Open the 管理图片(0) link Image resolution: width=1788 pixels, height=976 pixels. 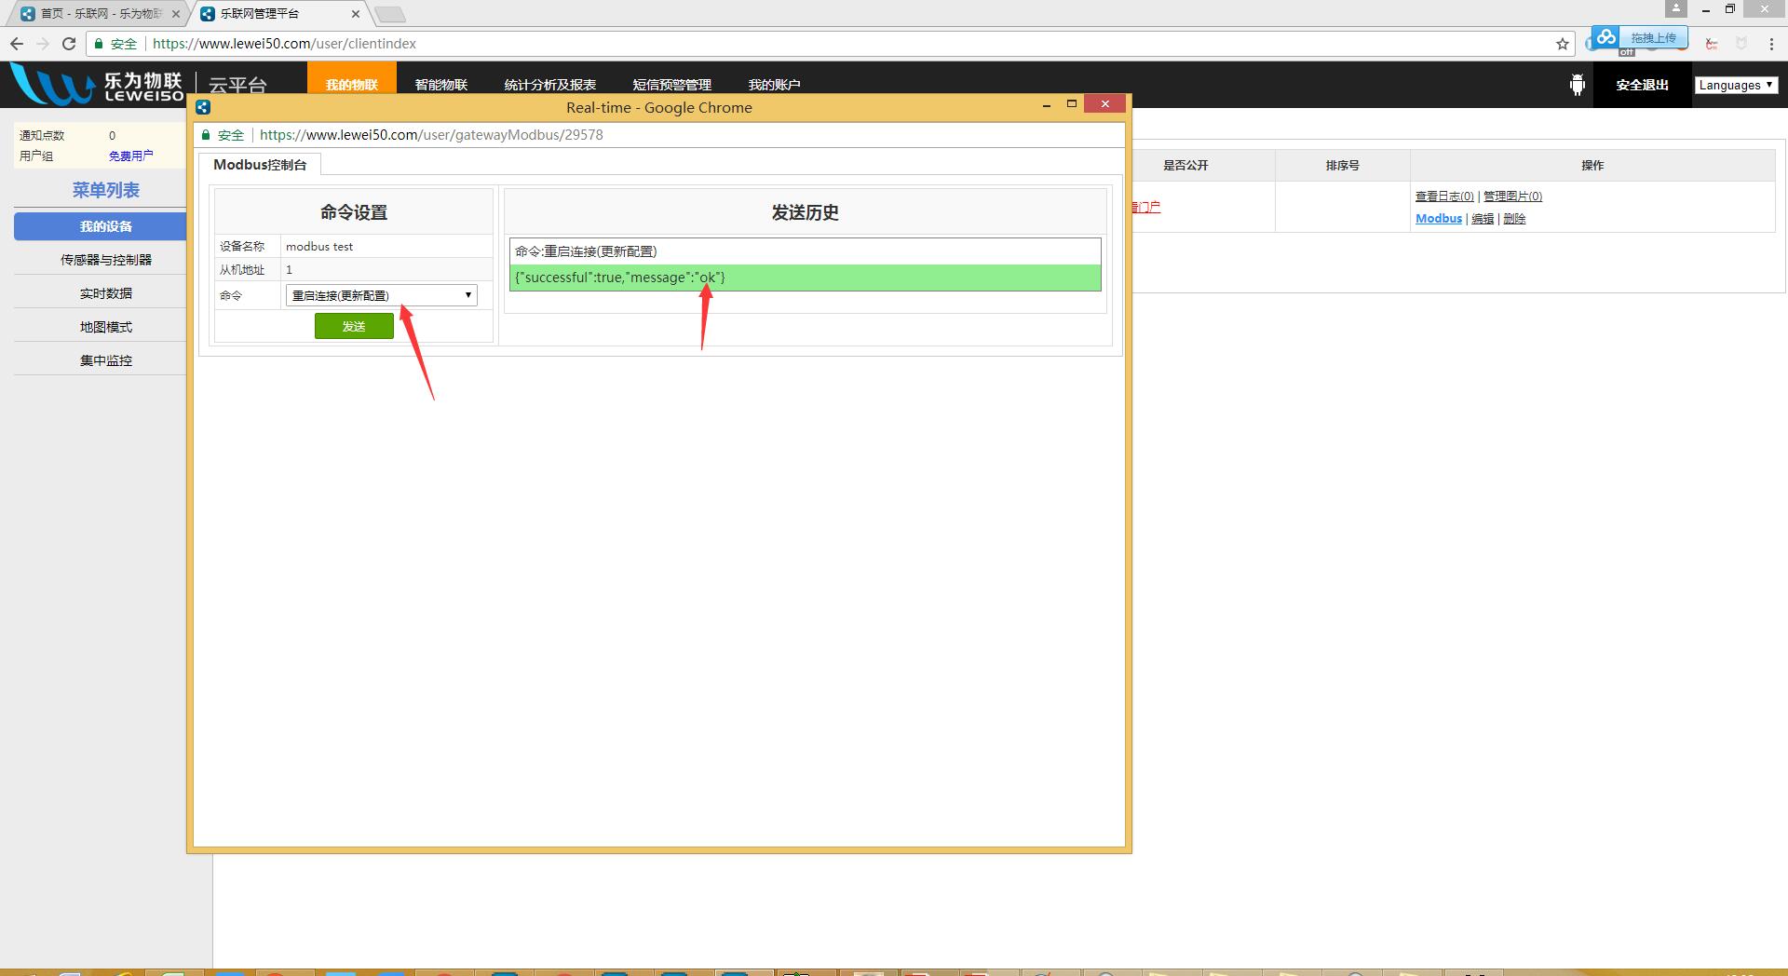(1512, 197)
